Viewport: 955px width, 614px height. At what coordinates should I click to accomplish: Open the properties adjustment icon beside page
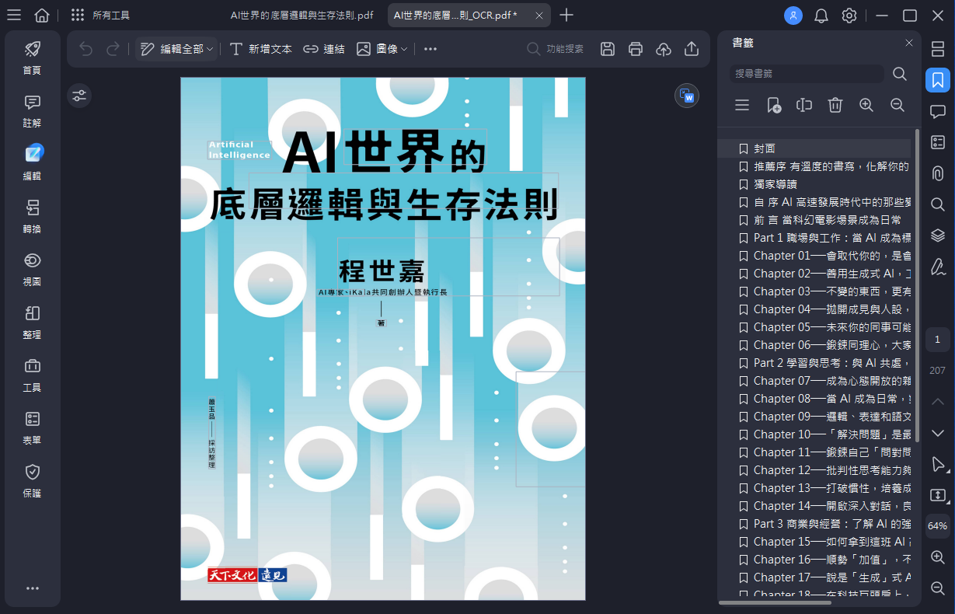(79, 96)
